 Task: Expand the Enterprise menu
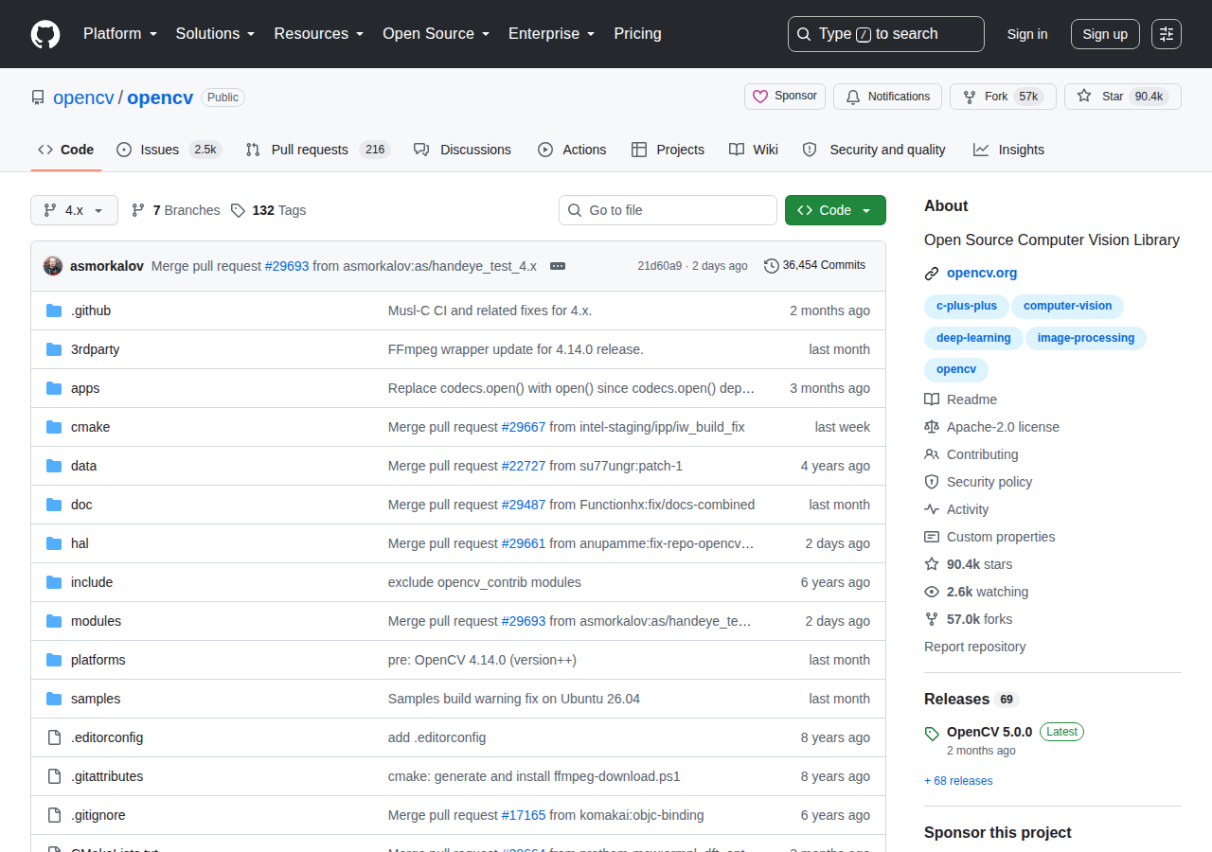click(552, 34)
